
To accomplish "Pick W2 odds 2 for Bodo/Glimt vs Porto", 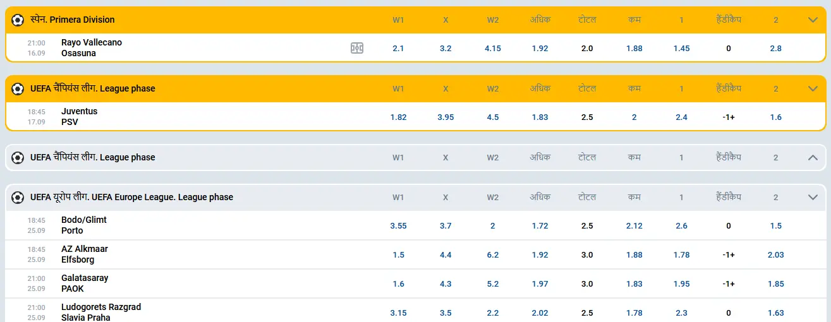I will point(493,226).
